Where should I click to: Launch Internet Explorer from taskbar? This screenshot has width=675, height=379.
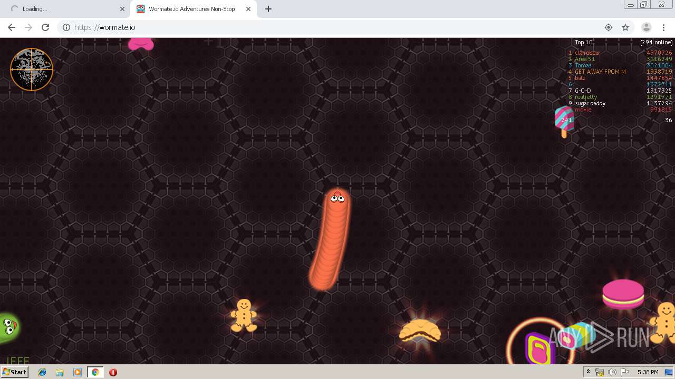coord(42,372)
